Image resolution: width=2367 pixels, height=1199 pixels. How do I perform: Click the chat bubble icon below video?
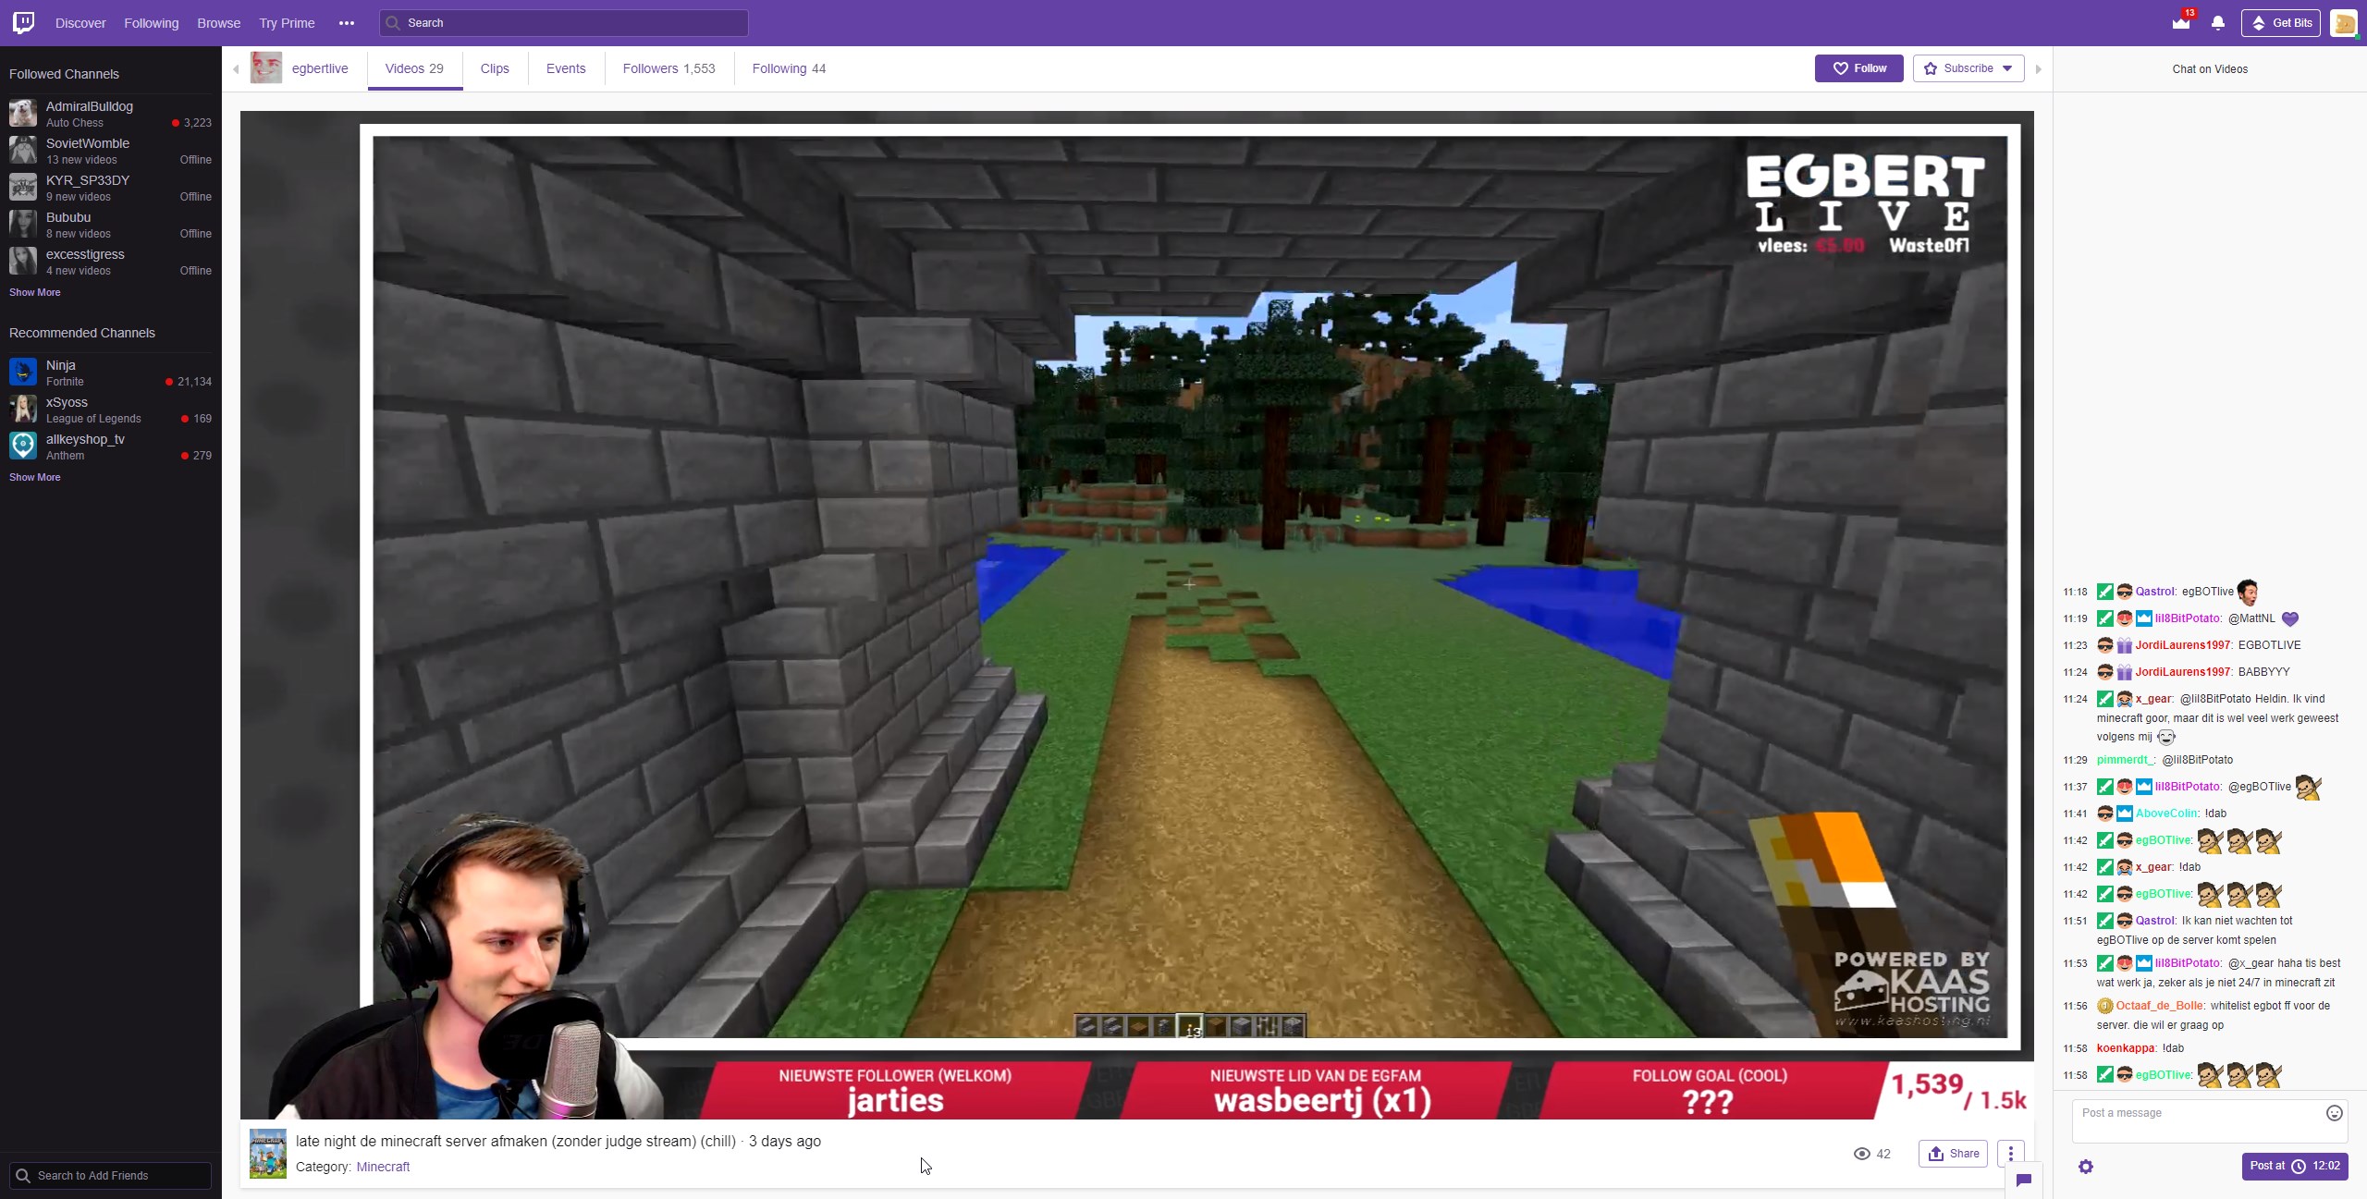pyautogui.click(x=2024, y=1181)
